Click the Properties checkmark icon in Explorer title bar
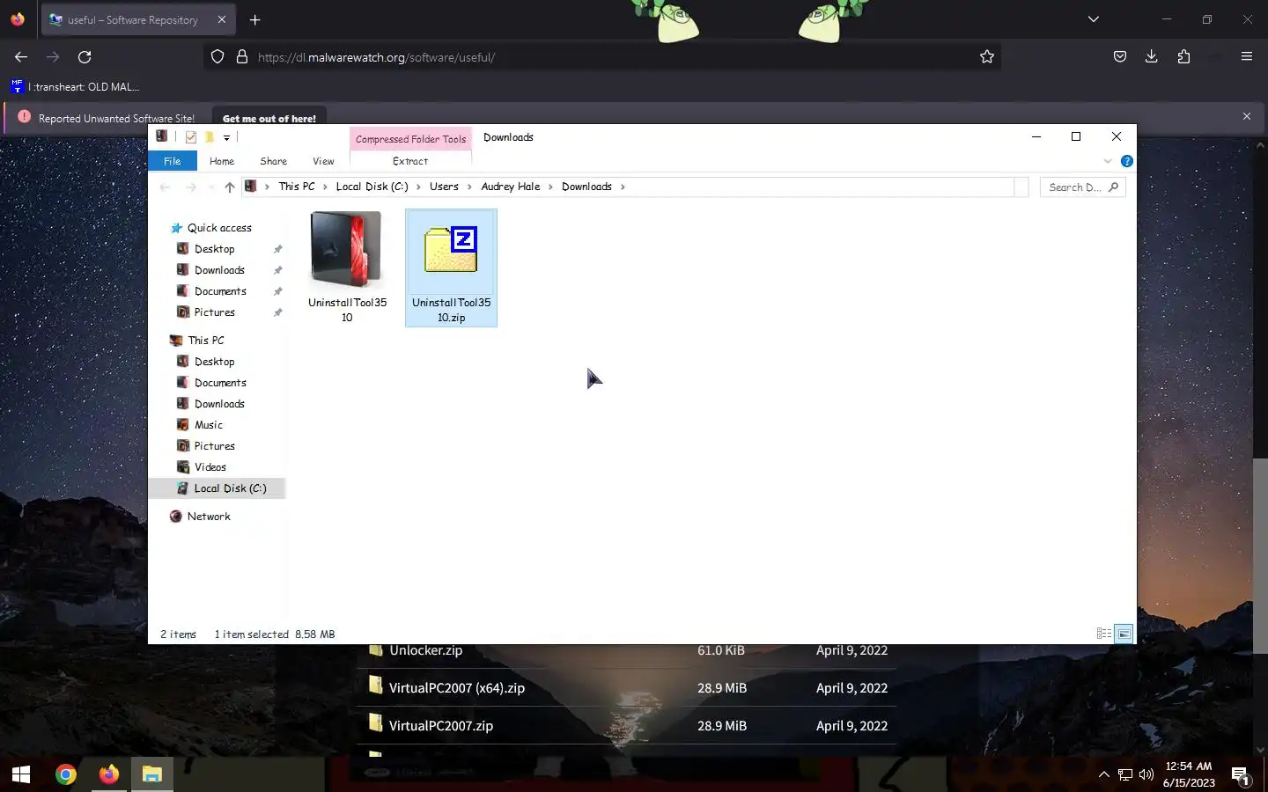1268x792 pixels. pos(191,136)
